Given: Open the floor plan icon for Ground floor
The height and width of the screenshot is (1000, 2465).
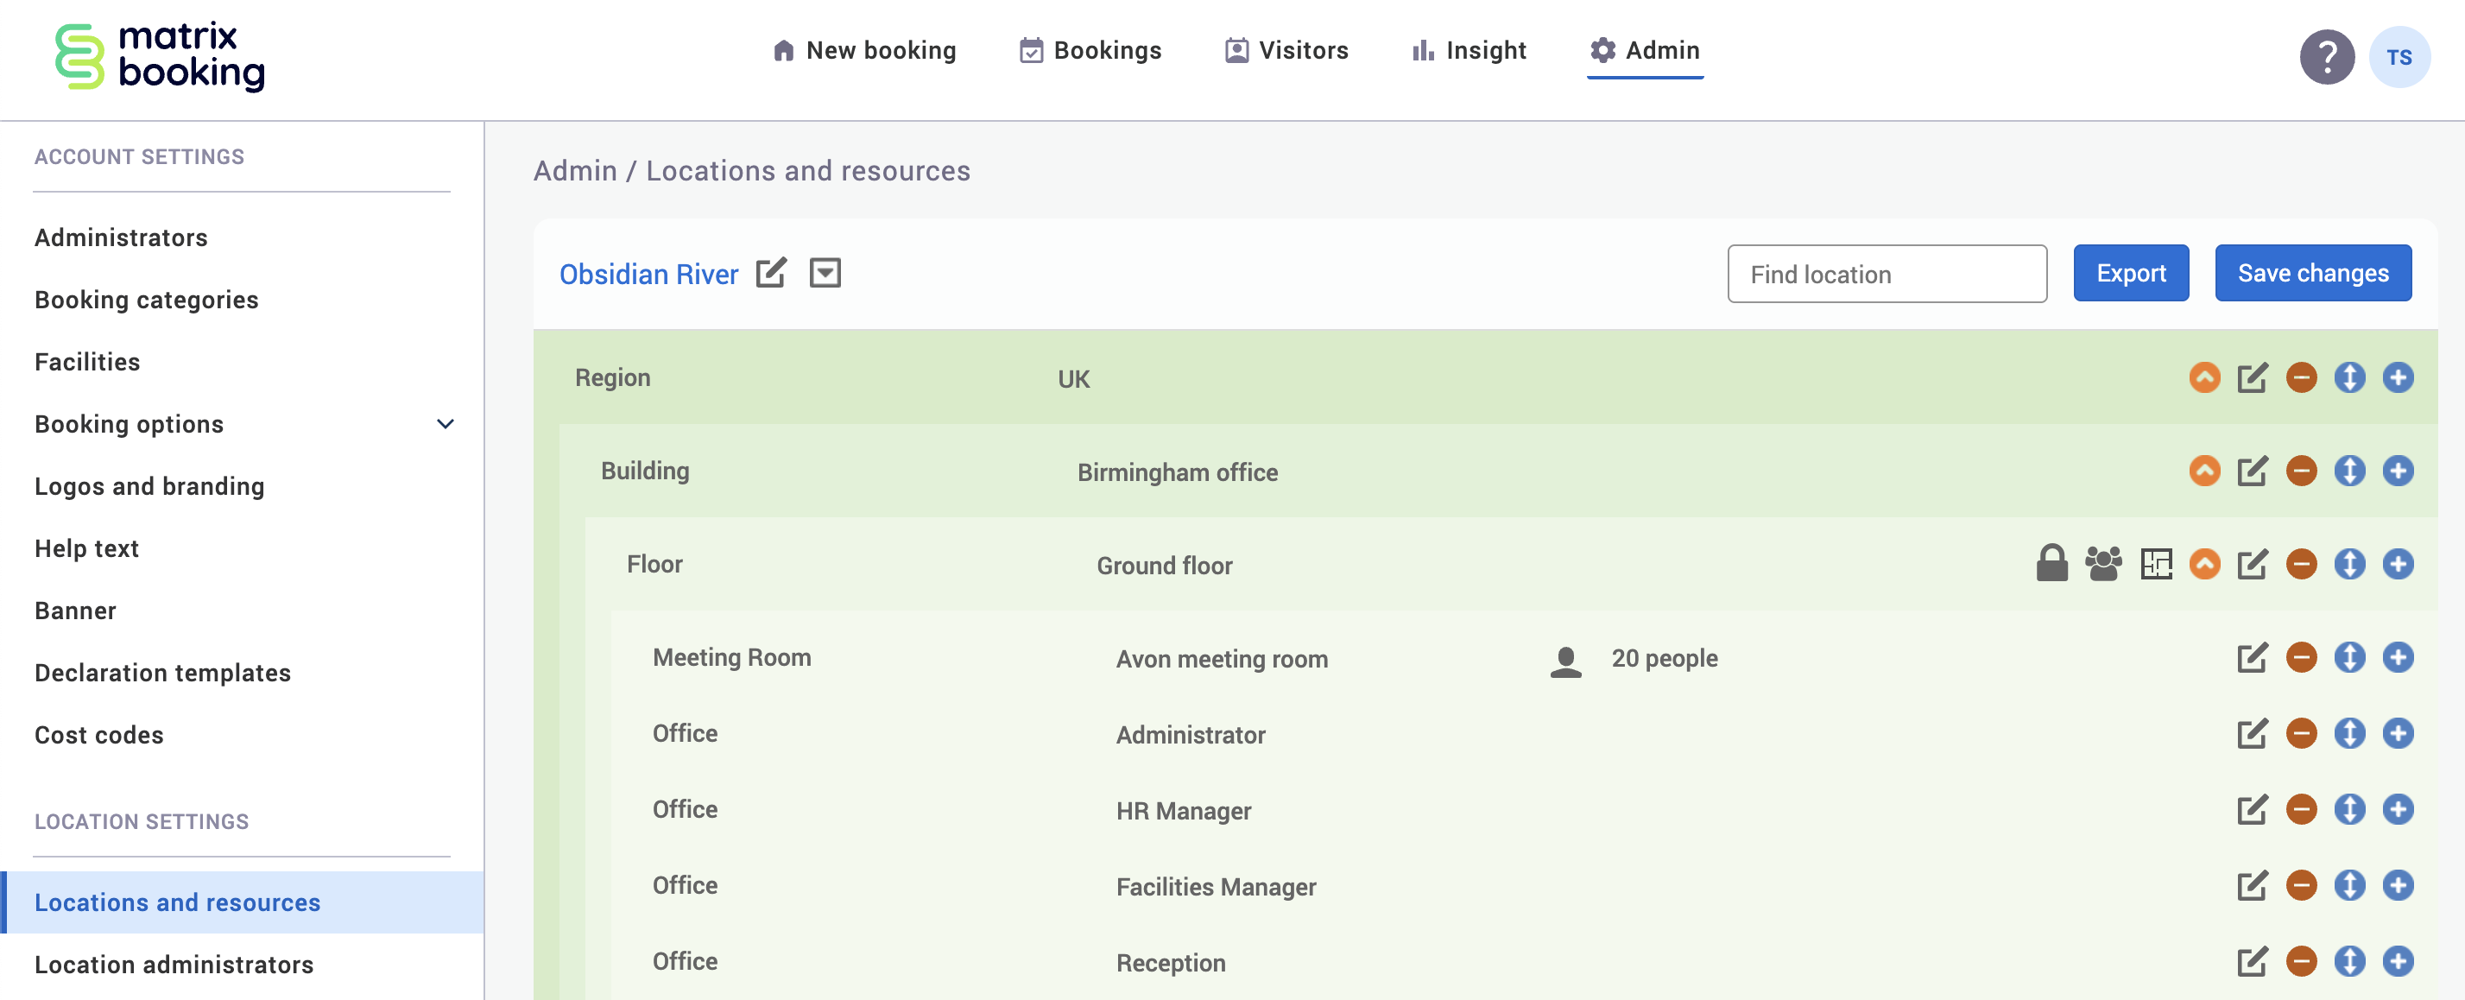Looking at the screenshot, I should point(2155,564).
